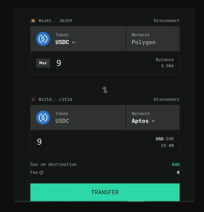This screenshot has width=204, height=212.
Task: Click the source USDC coin icon
Action: tap(43, 39)
